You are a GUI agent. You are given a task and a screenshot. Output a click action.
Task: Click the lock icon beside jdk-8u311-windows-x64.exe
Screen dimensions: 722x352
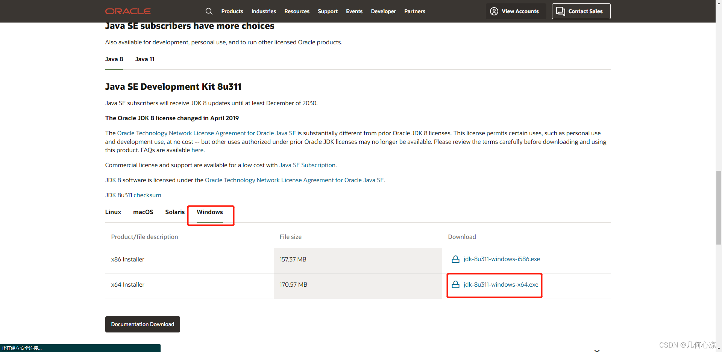(x=455, y=284)
